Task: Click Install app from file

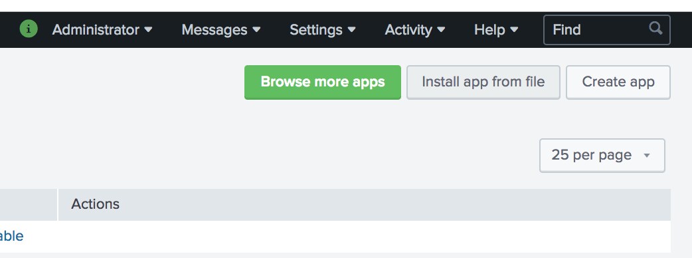Action: point(483,82)
